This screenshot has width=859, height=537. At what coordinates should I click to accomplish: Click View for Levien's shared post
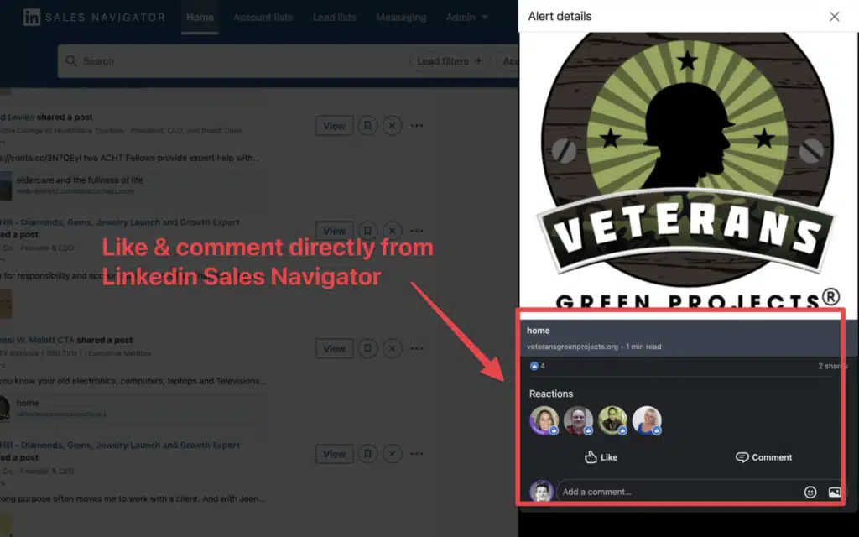click(334, 126)
